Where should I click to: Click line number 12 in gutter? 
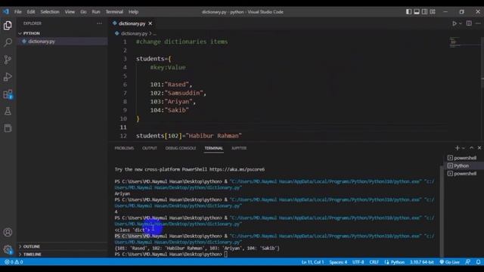click(123, 136)
